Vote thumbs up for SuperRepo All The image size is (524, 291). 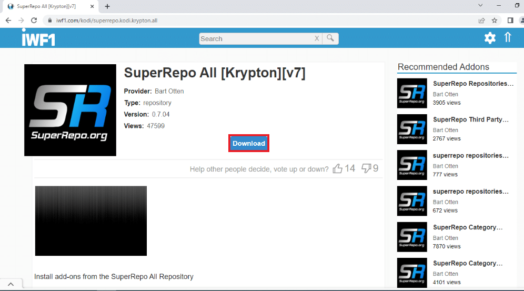point(338,168)
